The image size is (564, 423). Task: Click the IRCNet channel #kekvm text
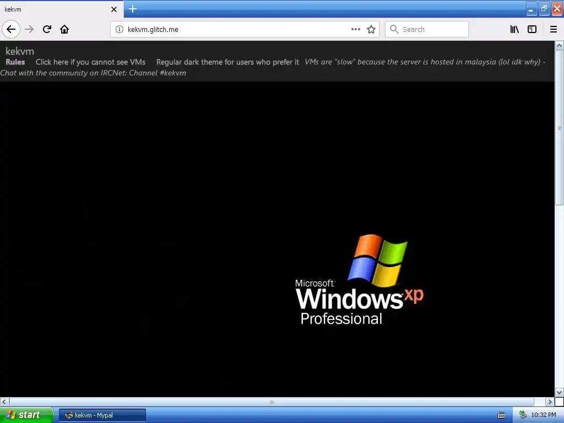pyautogui.click(x=93, y=73)
